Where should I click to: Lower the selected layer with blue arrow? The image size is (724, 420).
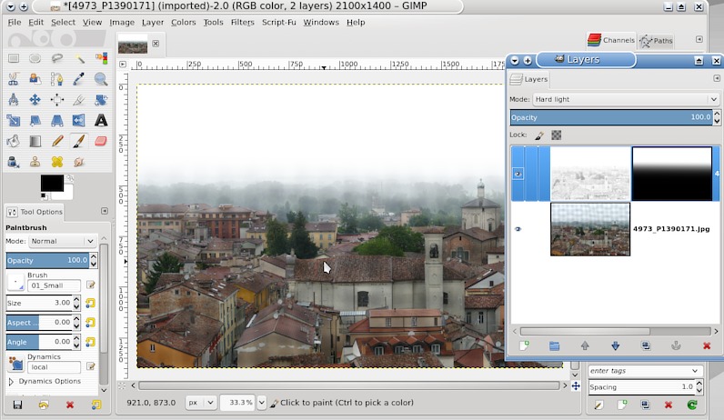[x=615, y=345]
